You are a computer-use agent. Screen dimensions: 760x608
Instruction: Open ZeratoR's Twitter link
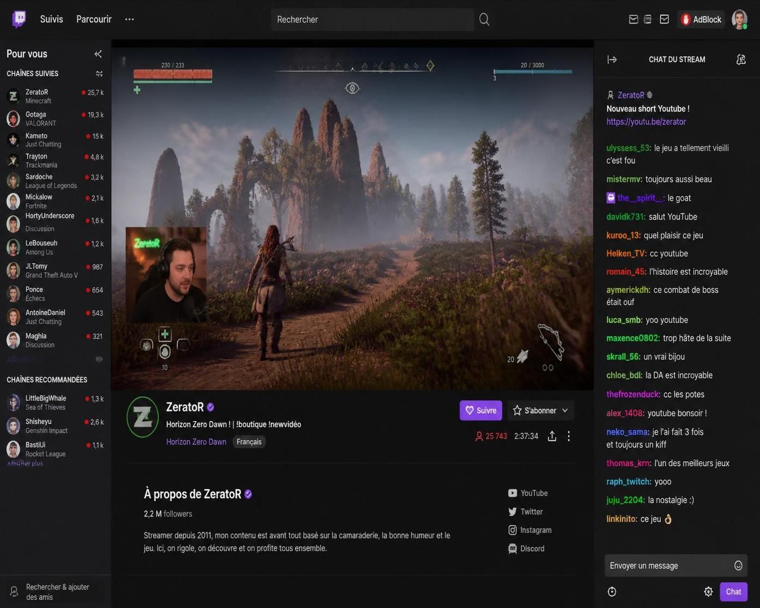[x=525, y=512]
